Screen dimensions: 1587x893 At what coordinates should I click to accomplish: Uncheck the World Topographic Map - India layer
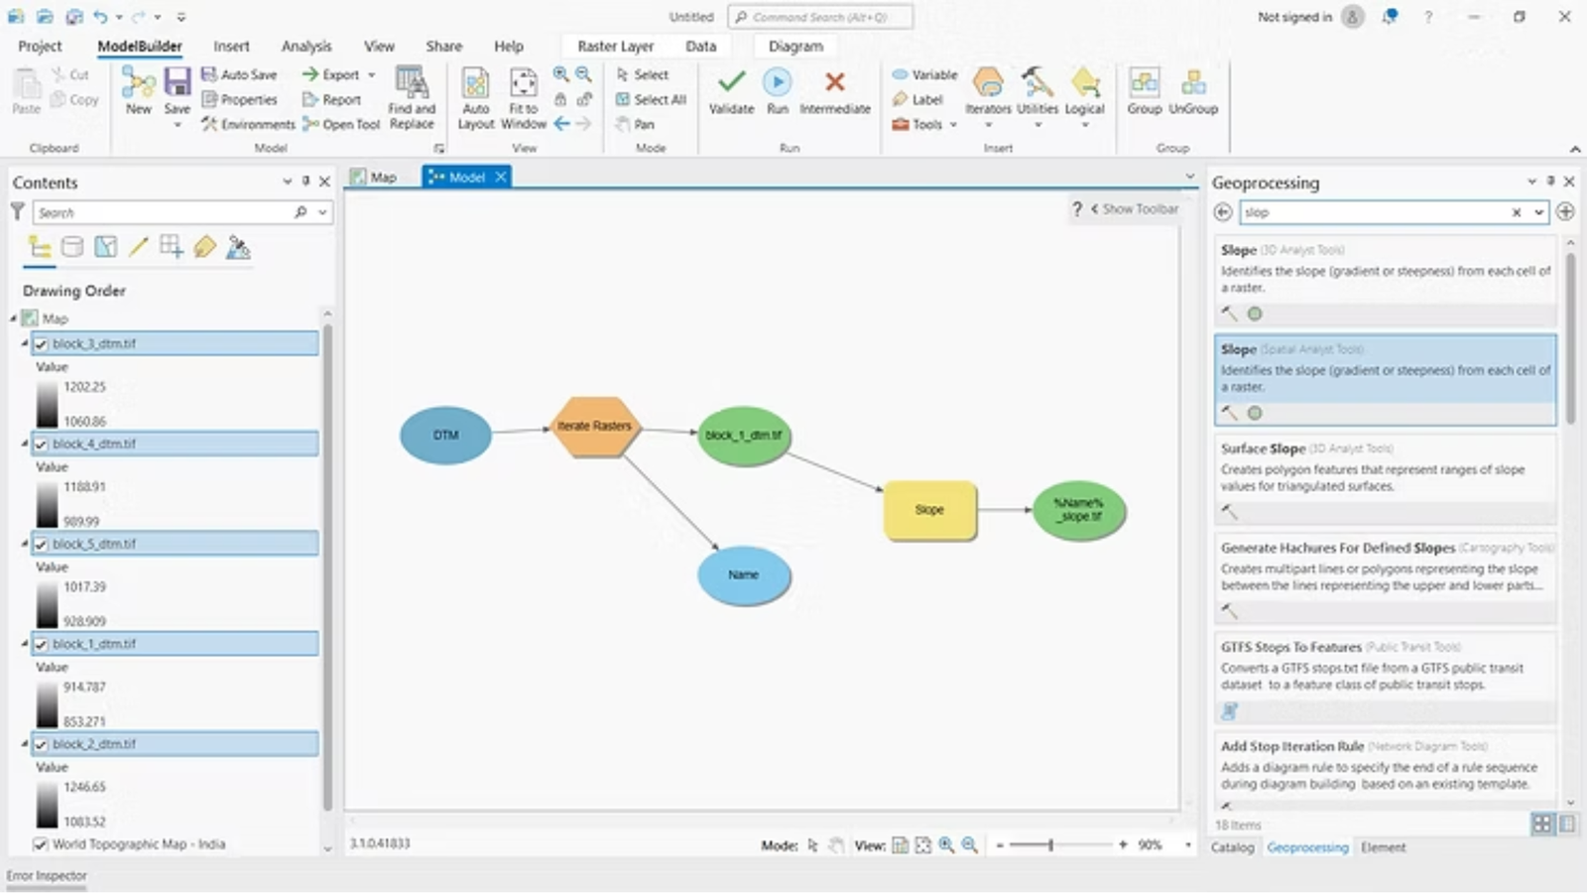pos(40,844)
